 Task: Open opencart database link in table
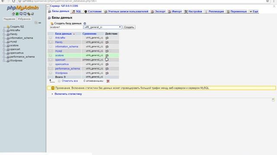pyautogui.click(x=60, y=60)
